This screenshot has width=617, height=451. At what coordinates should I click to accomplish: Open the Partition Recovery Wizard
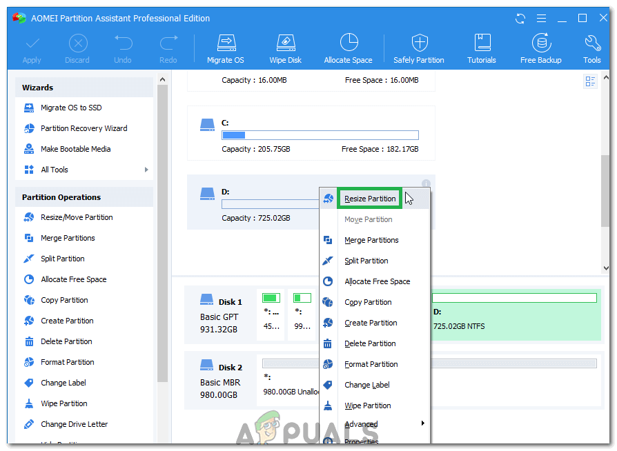pyautogui.click(x=84, y=128)
